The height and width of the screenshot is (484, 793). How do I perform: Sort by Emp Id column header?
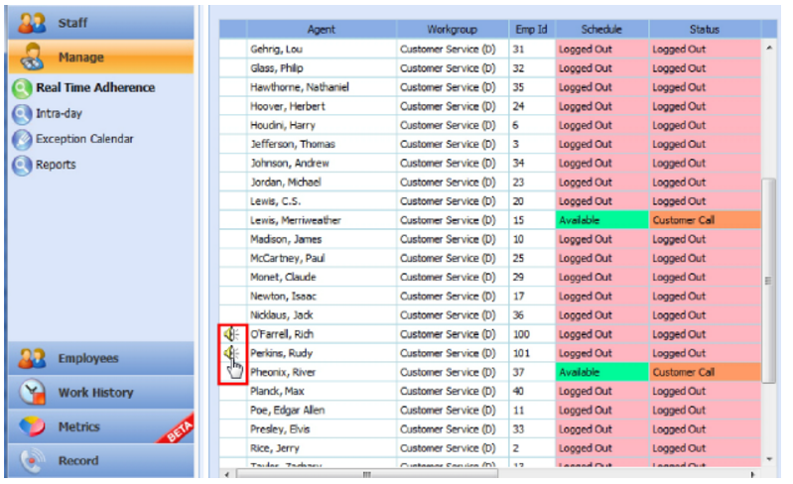[531, 30]
